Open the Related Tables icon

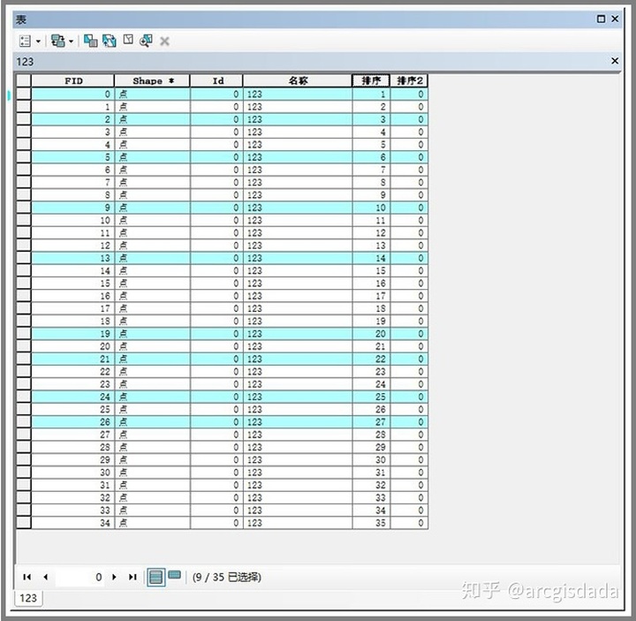point(58,41)
